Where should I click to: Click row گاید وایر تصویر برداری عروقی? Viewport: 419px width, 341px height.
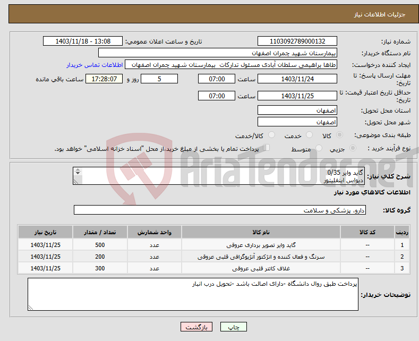pos(213,245)
